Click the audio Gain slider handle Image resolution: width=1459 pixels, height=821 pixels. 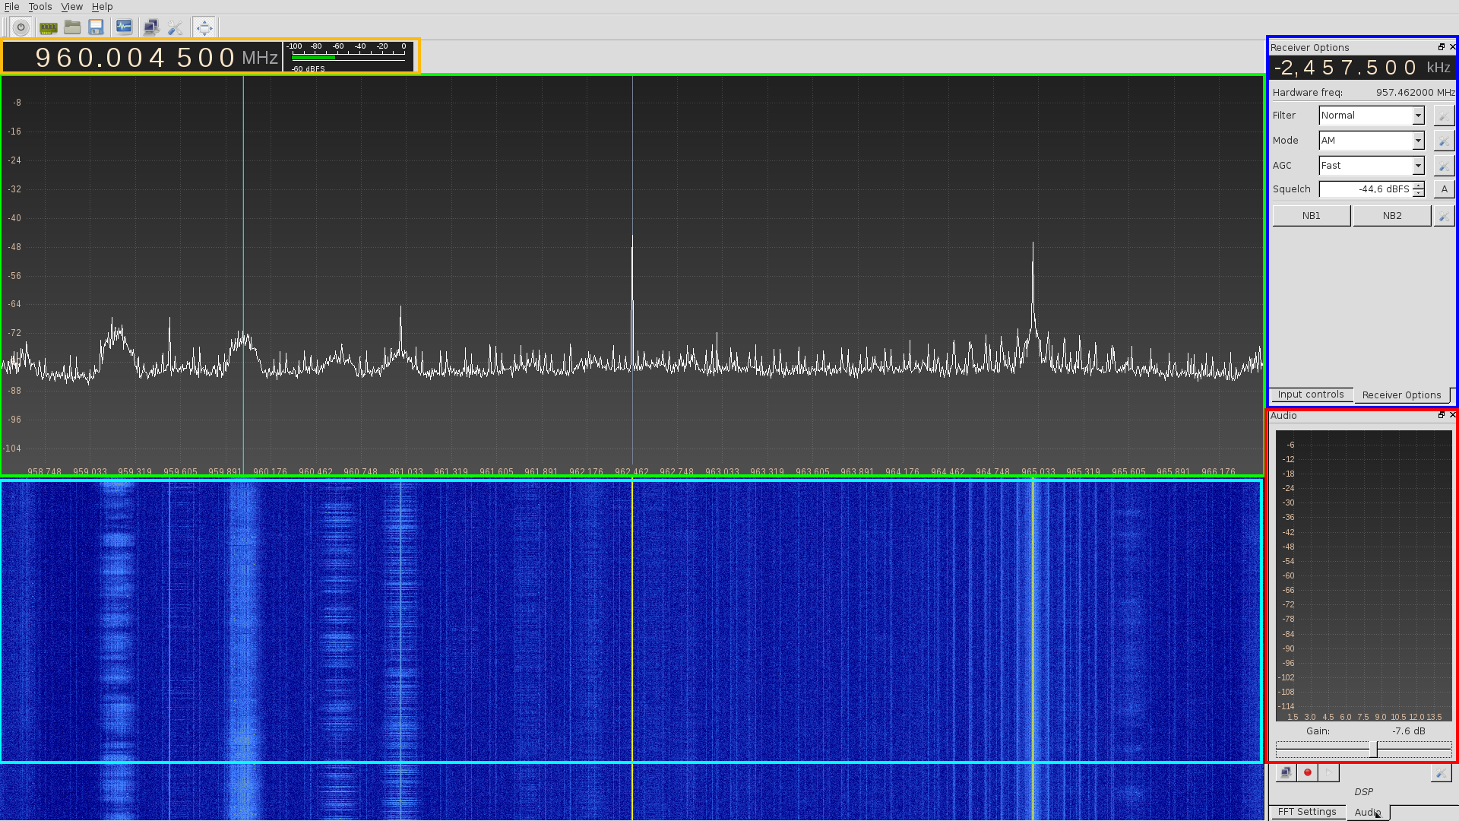pos(1373,750)
